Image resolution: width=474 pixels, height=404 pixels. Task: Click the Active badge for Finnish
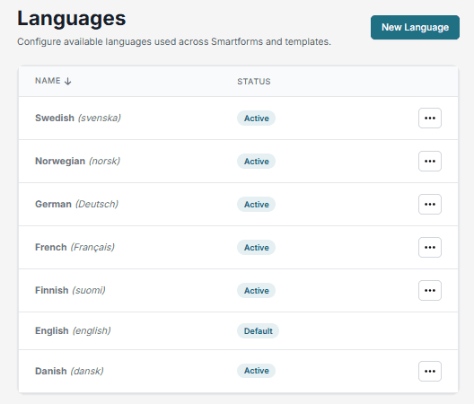pyautogui.click(x=256, y=291)
